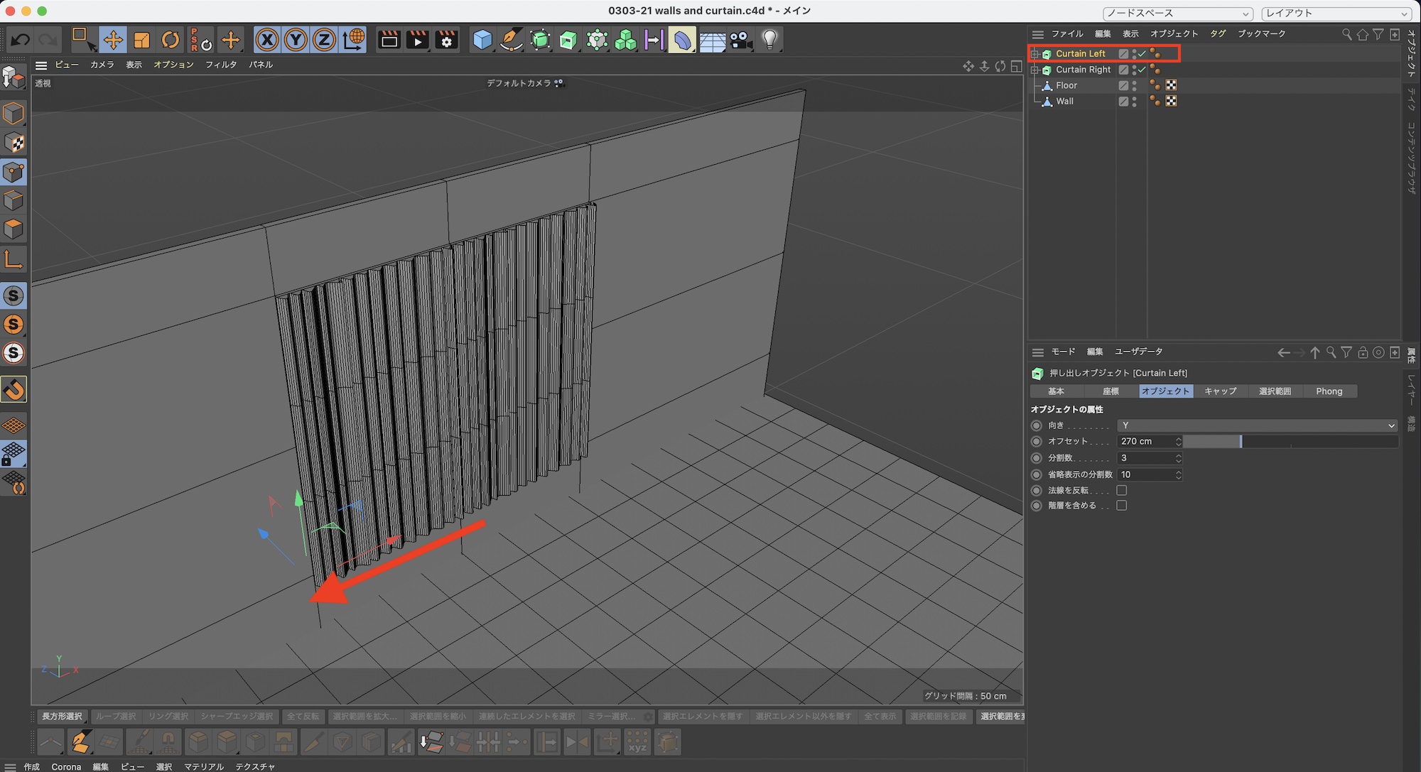1421x772 pixels.
Task: Click the light bulb Light icon
Action: 769,40
